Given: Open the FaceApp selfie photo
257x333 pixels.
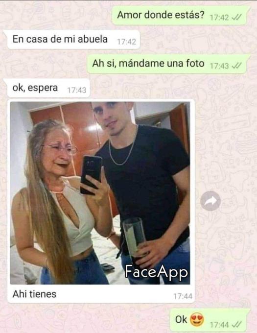Looking at the screenshot, I should click(100, 193).
